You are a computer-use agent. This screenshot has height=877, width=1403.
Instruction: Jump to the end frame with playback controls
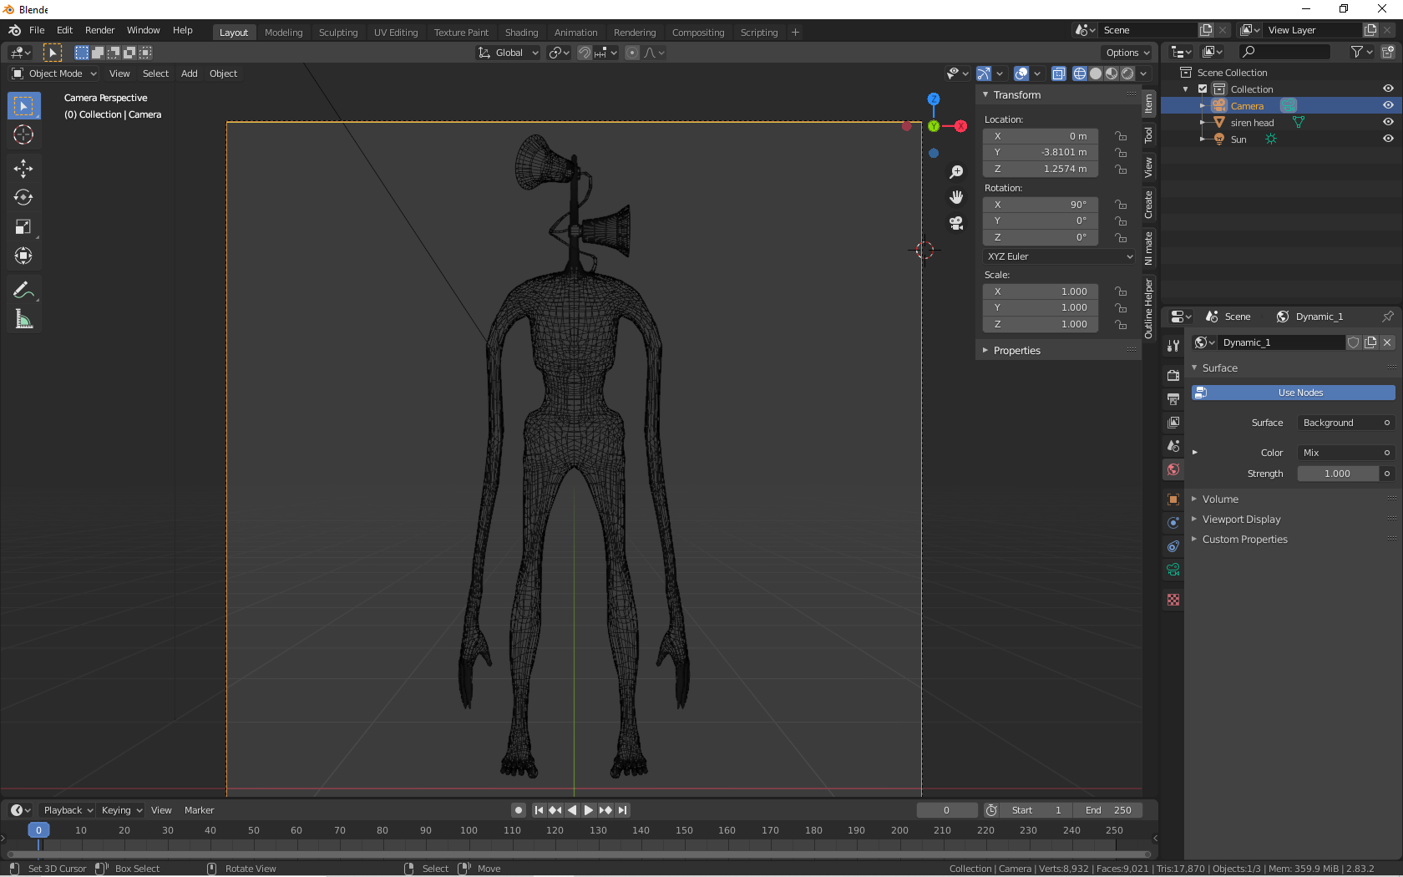click(622, 810)
